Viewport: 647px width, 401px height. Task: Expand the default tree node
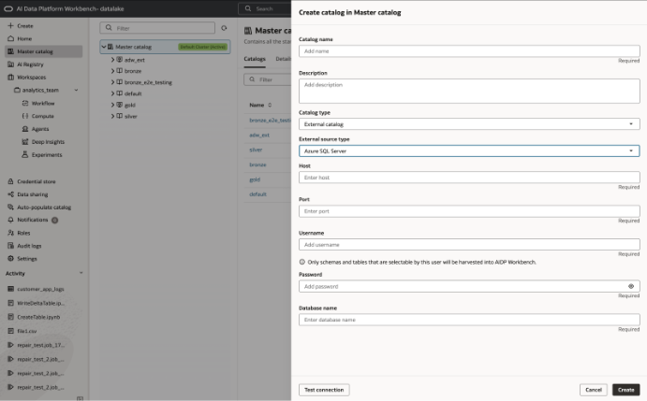[x=112, y=93]
